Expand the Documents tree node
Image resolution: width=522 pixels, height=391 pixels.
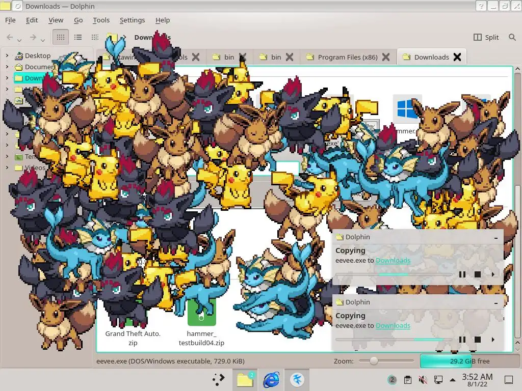[x=7, y=67]
